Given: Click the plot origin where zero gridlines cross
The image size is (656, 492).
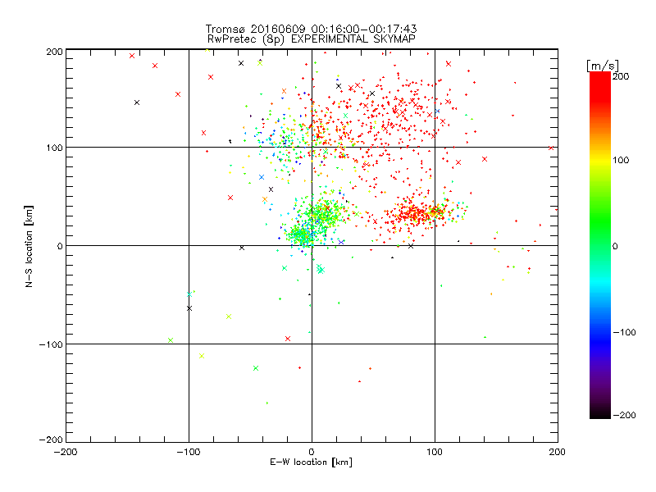Looking at the screenshot, I should pyautogui.click(x=312, y=245).
